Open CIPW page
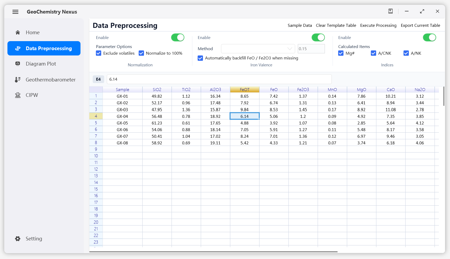 [44, 95]
